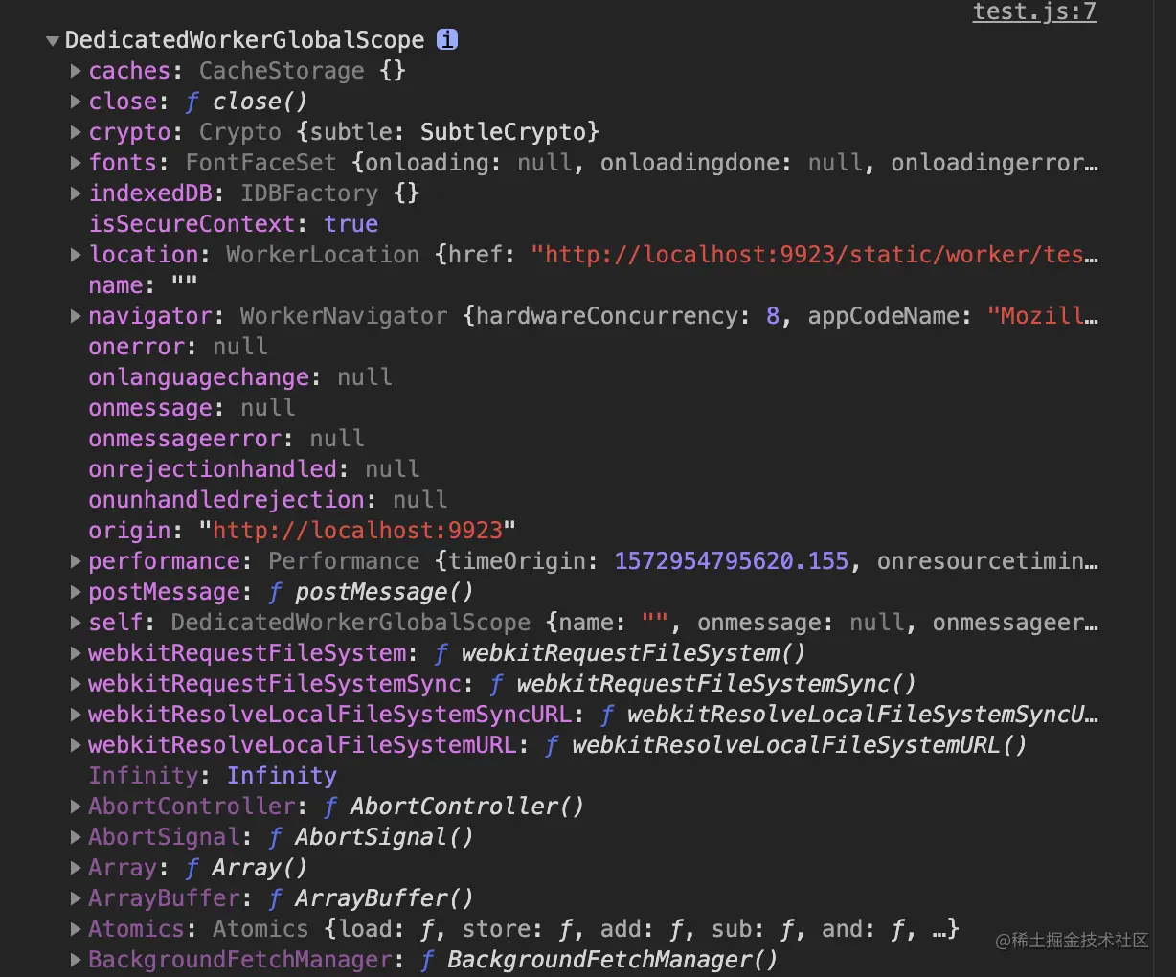Click the close() function name

[260, 102]
